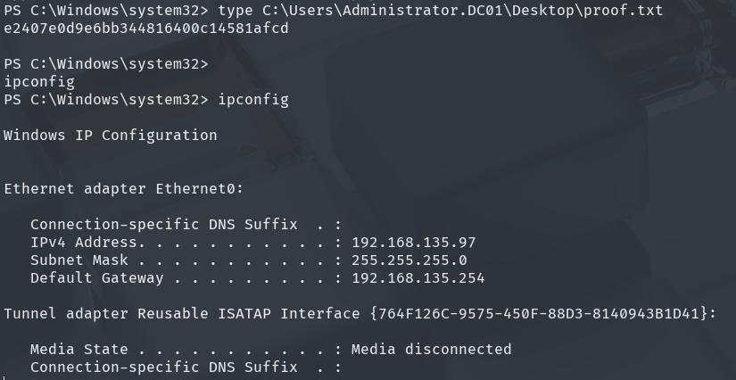Screen dimensions: 736x380
Task: Click the "Media disconnected" status text
Action: [432, 350]
